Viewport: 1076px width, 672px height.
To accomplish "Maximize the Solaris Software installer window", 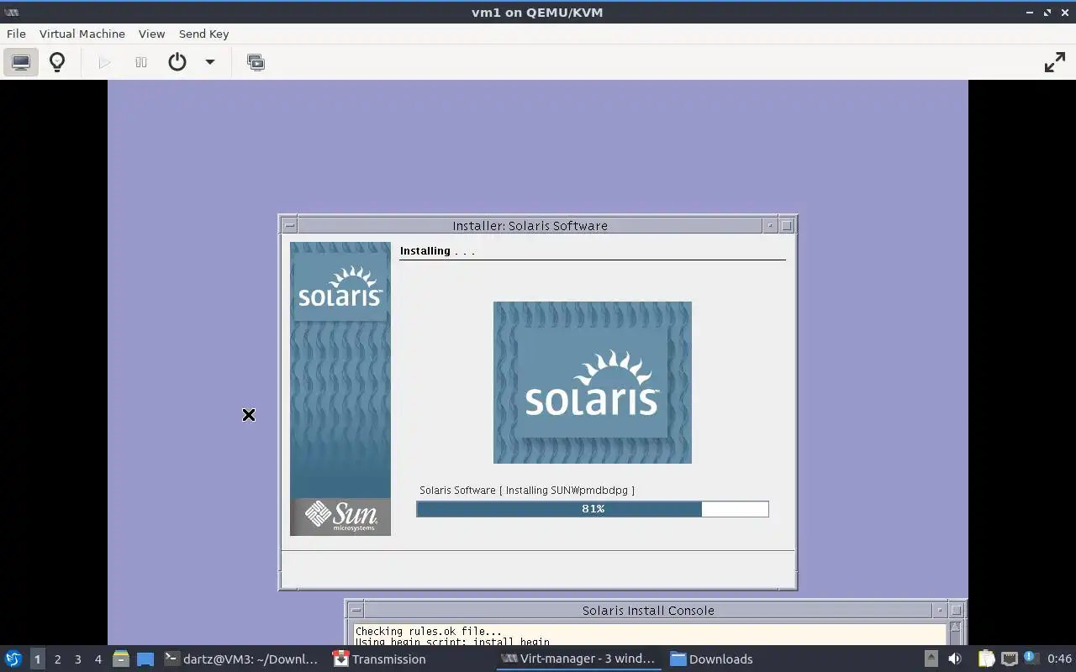I will point(787,225).
